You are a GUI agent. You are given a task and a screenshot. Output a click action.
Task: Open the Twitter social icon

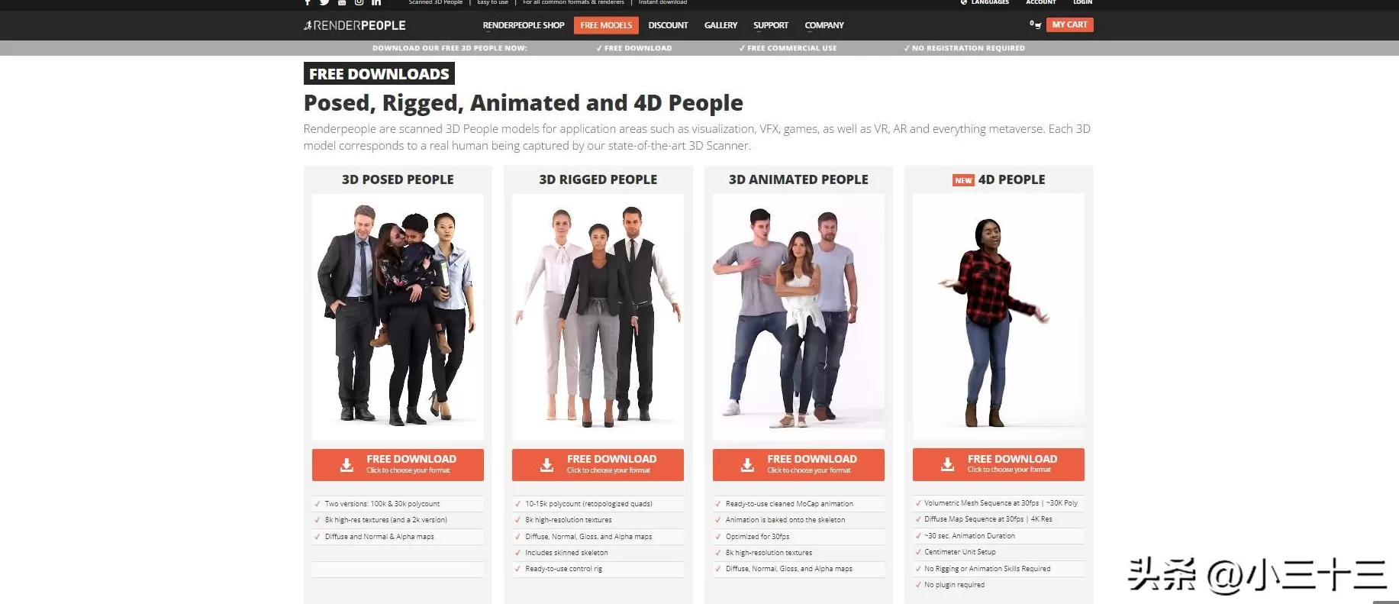click(x=324, y=2)
